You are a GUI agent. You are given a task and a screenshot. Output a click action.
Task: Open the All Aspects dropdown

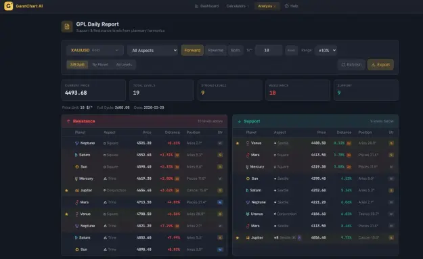pos(153,51)
